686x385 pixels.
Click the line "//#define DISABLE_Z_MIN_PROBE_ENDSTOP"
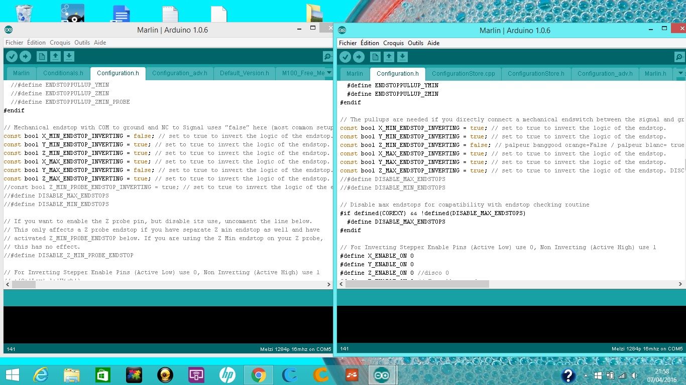click(x=69, y=255)
